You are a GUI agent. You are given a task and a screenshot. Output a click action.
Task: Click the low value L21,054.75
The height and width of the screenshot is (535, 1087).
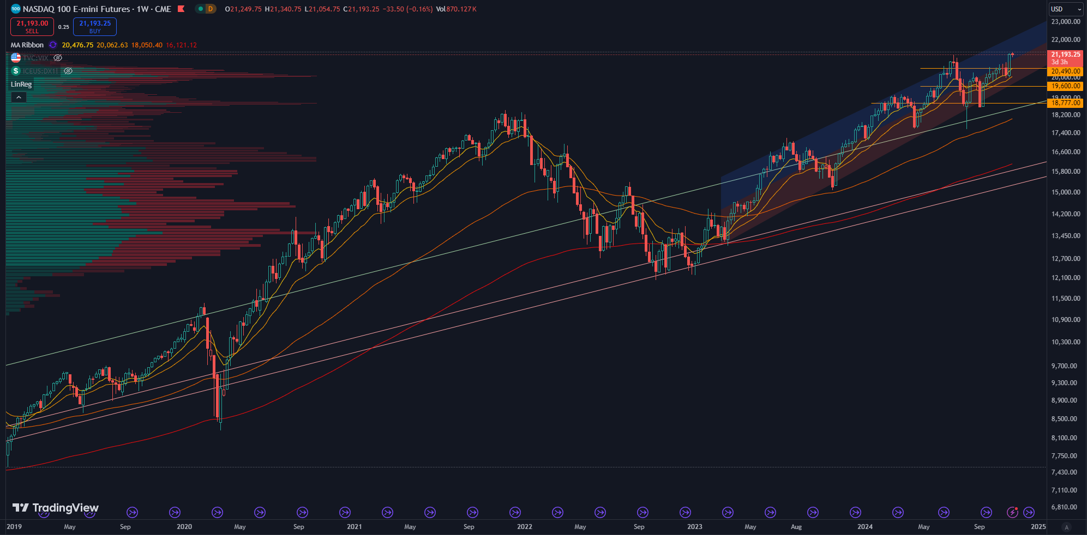322,9
